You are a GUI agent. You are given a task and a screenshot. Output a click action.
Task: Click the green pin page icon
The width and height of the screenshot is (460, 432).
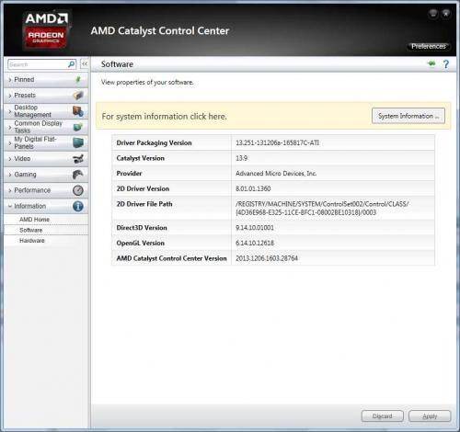click(431, 63)
